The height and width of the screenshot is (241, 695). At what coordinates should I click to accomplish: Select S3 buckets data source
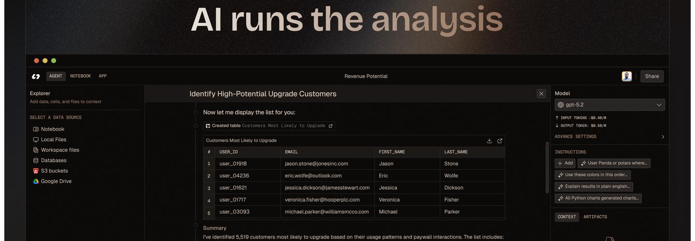(x=54, y=171)
